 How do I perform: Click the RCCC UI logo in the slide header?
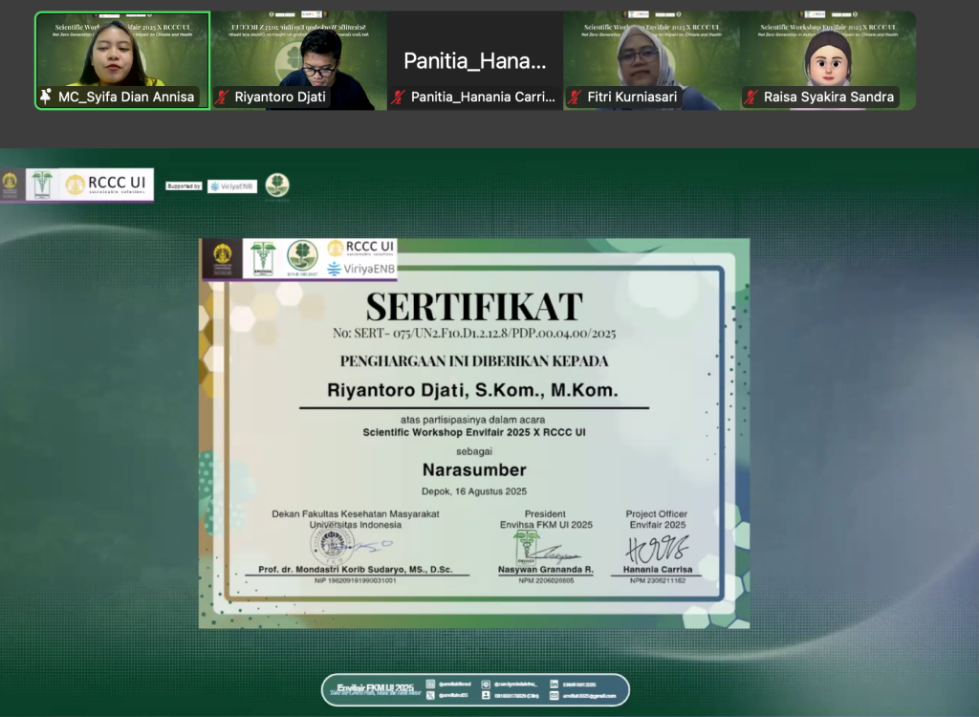coord(106,185)
